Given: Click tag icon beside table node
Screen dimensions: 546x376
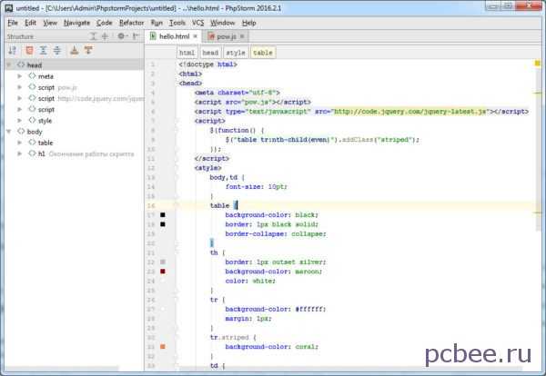Looking at the screenshot, I should pyautogui.click(x=32, y=143).
